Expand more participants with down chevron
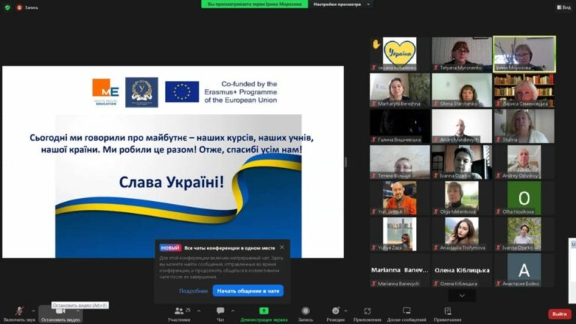This screenshot has height=324, width=576. click(462, 295)
